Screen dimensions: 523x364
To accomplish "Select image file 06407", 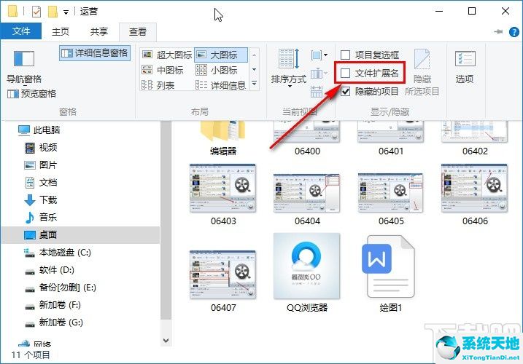I will click(223, 282).
